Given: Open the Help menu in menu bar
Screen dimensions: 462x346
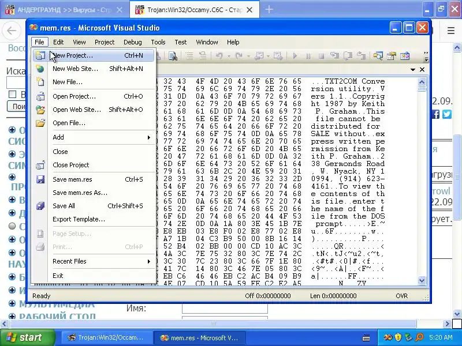Looking at the screenshot, I should point(233,42).
